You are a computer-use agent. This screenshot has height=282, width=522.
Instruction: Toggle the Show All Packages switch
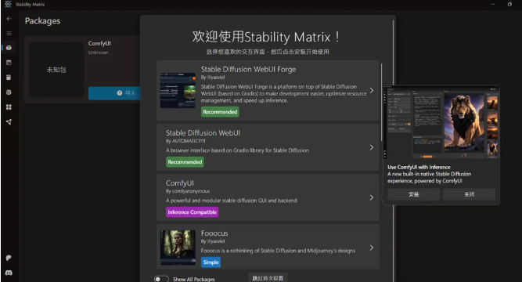coord(161,279)
